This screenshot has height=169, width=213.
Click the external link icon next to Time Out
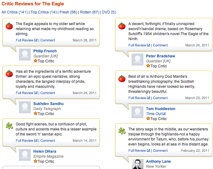pos(164,114)
